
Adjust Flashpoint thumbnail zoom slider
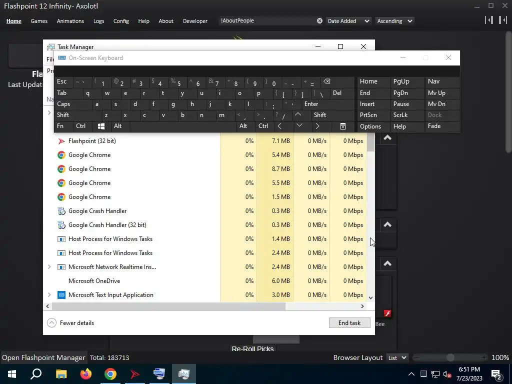pos(450,358)
